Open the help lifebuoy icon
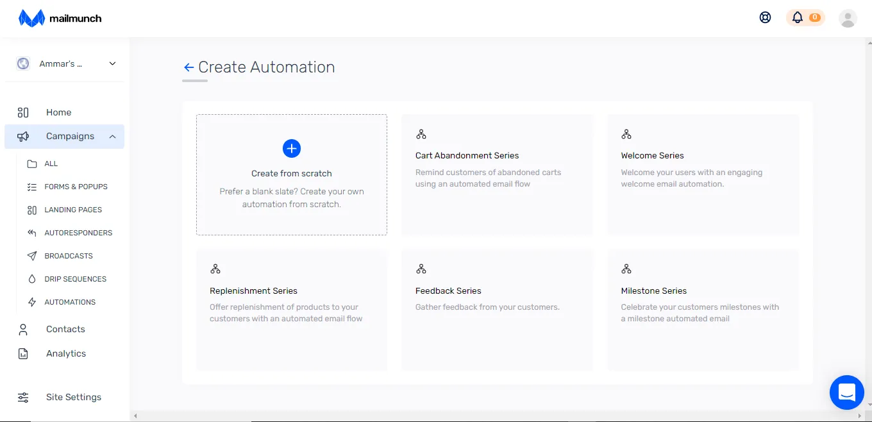The image size is (872, 422). [765, 18]
